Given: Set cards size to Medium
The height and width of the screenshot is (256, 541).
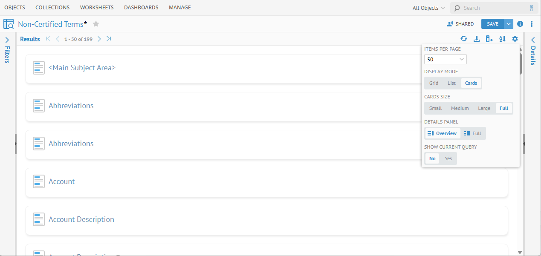Looking at the screenshot, I should tap(460, 108).
